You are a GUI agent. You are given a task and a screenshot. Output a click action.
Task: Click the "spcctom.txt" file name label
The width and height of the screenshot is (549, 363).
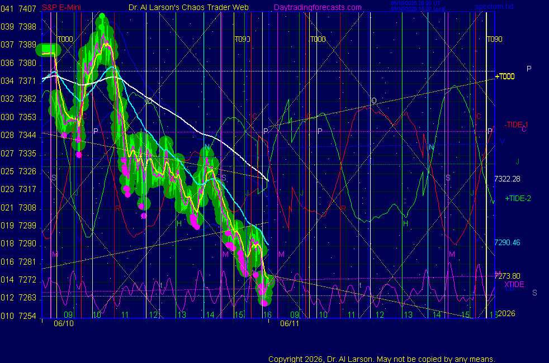(494, 7)
